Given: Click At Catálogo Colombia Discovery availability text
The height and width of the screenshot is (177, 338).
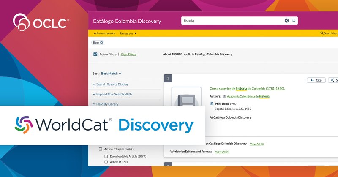Looking at the screenshot, I should click(x=230, y=117).
